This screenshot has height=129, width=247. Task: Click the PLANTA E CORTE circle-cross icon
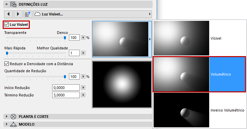pyautogui.click(x=13, y=117)
